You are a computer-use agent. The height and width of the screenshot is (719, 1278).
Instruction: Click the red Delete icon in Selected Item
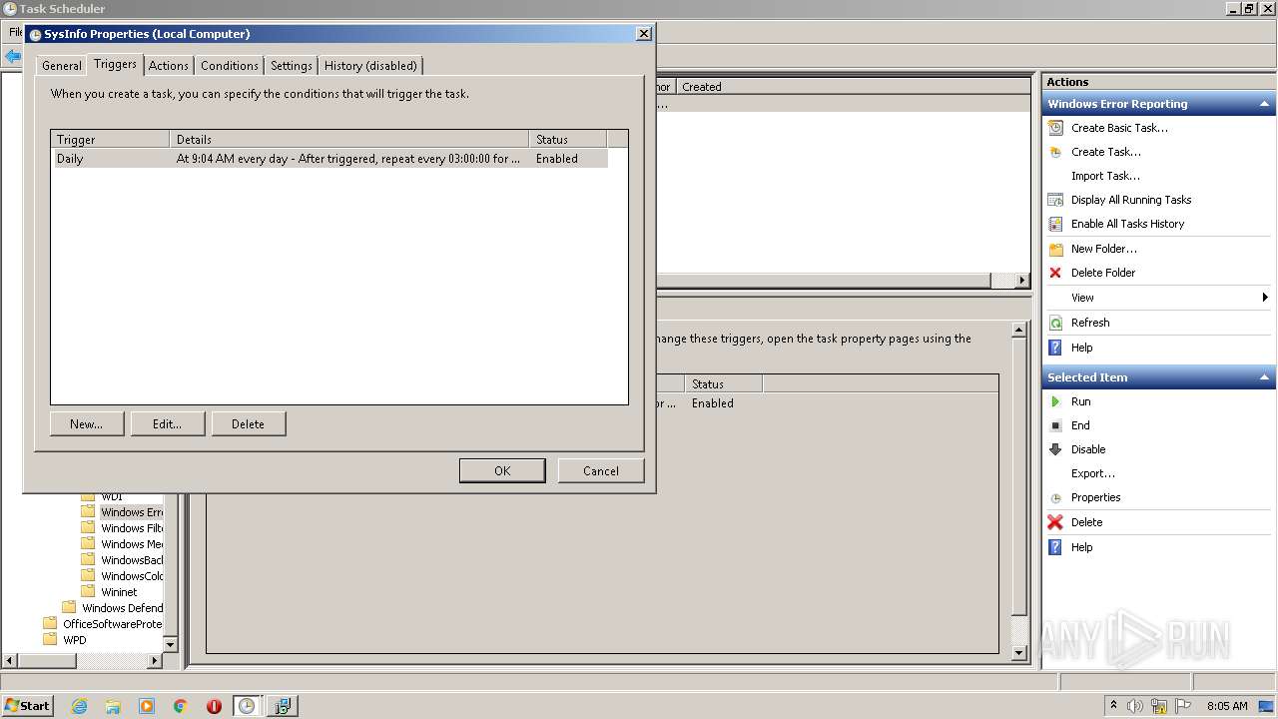pos(1055,522)
